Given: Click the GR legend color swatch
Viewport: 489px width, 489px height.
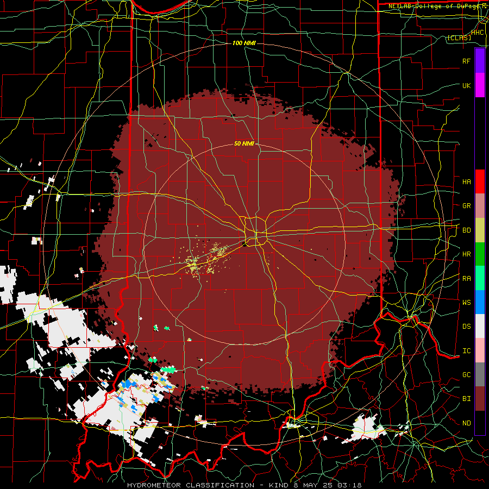Looking at the screenshot, I should tap(480, 206).
